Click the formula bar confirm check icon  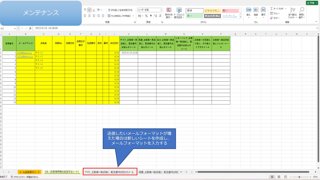26,28
